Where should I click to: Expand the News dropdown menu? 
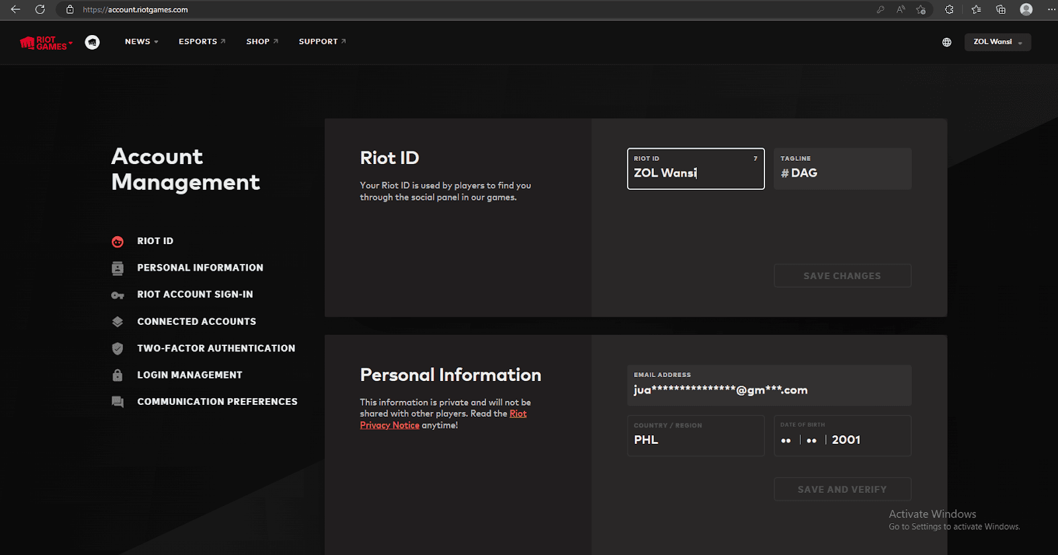(142, 42)
